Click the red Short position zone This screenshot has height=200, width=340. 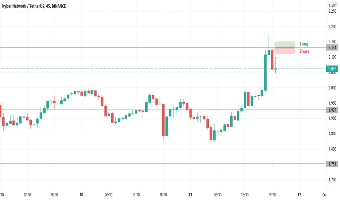coord(285,51)
